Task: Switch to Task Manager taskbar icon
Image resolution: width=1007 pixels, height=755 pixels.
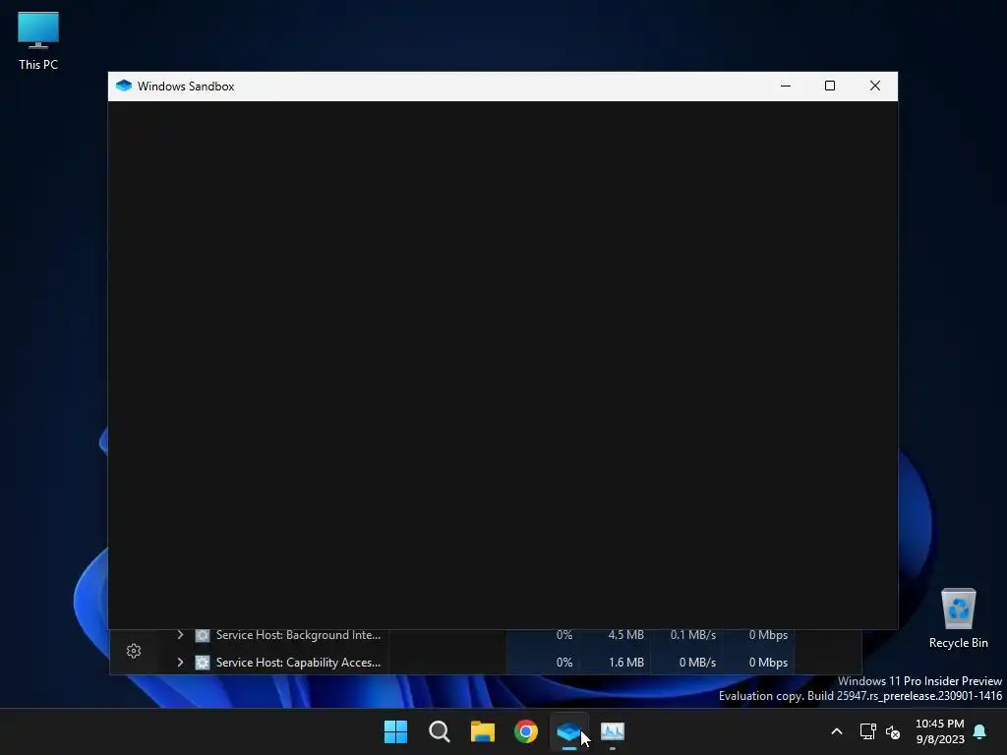Action: coord(613,731)
